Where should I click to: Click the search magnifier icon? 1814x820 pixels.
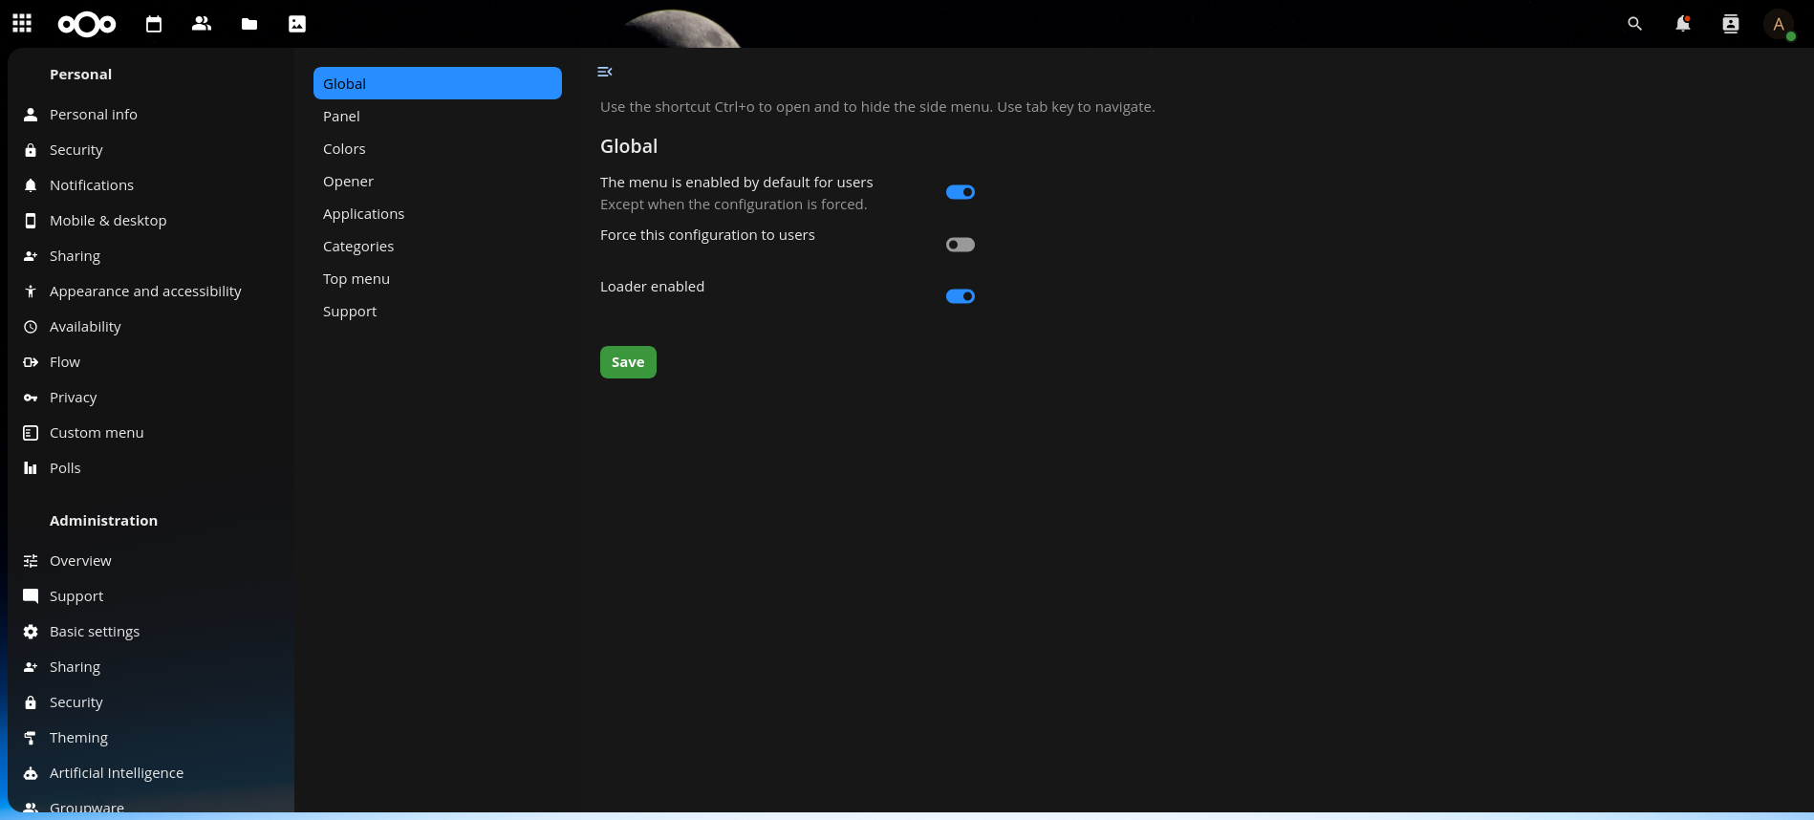tap(1634, 24)
